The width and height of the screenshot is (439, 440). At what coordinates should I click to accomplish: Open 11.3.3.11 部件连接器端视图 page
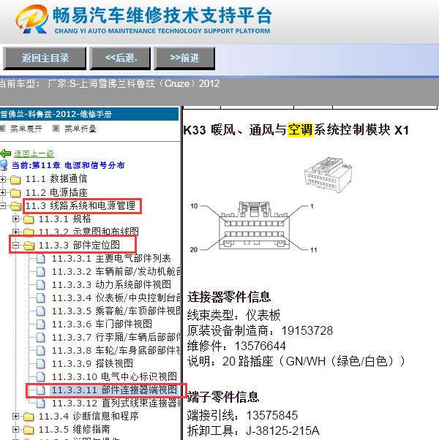(114, 390)
